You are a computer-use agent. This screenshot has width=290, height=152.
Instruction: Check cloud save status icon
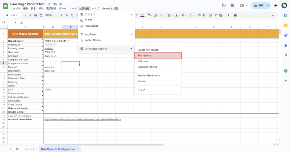coord(61,4)
